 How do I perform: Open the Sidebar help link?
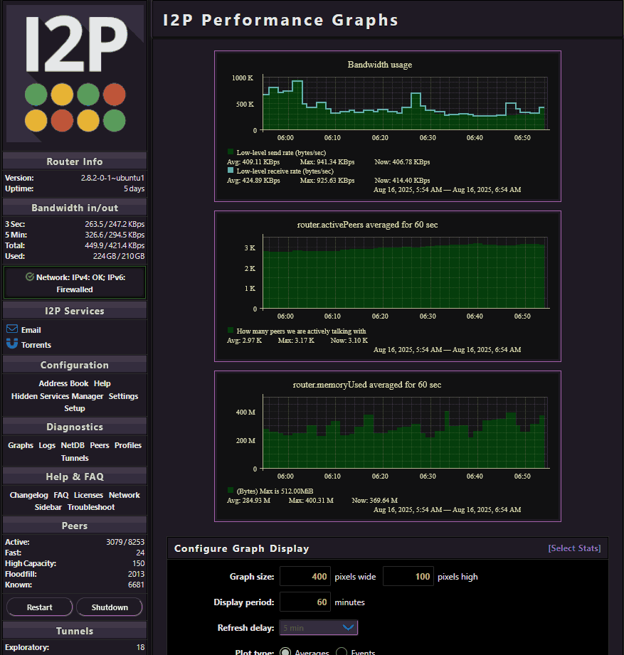pos(48,507)
